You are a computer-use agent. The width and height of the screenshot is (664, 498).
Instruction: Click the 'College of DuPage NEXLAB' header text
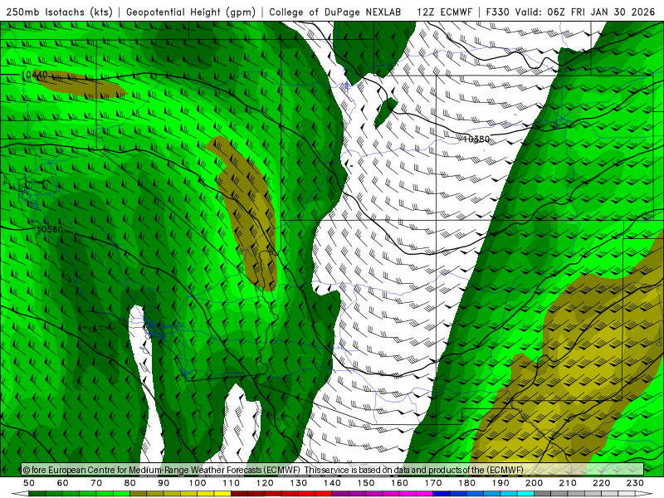pos(335,12)
